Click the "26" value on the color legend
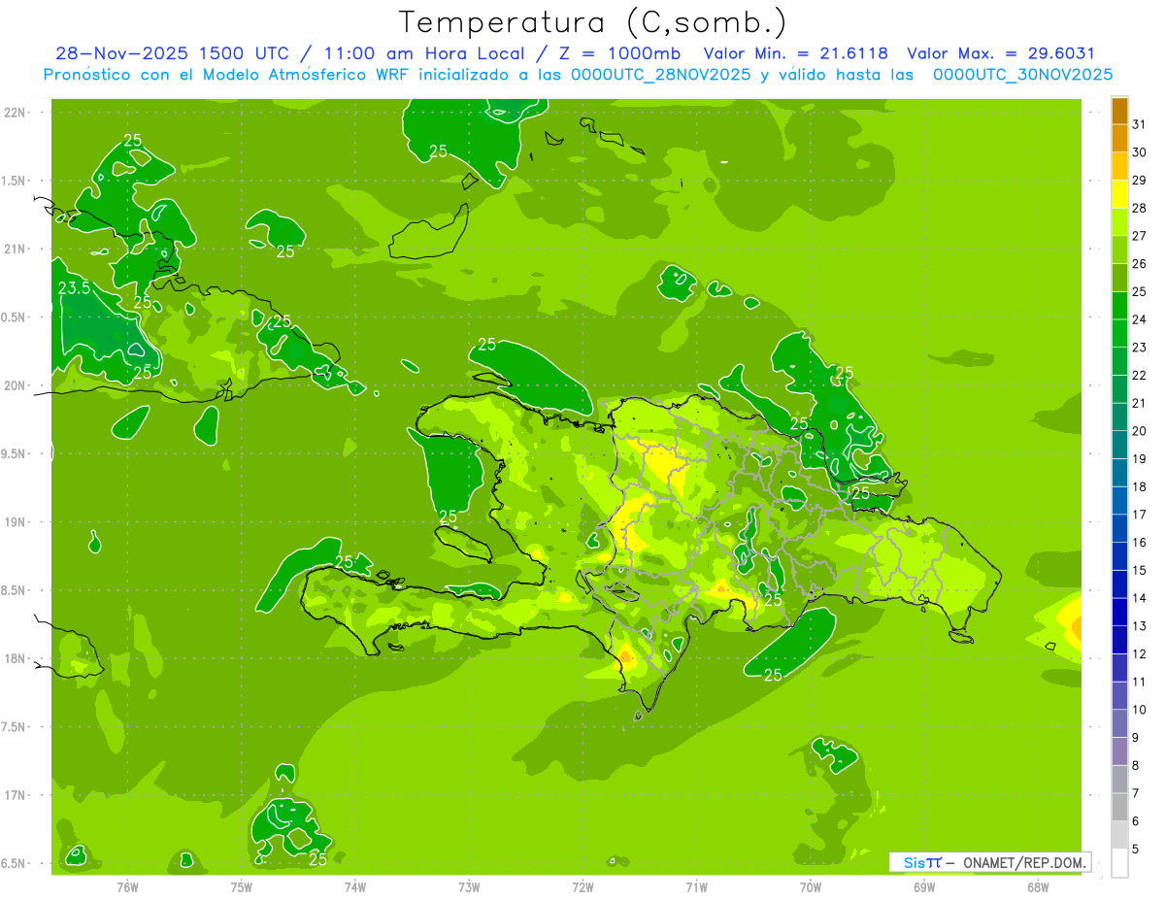 [1140, 263]
